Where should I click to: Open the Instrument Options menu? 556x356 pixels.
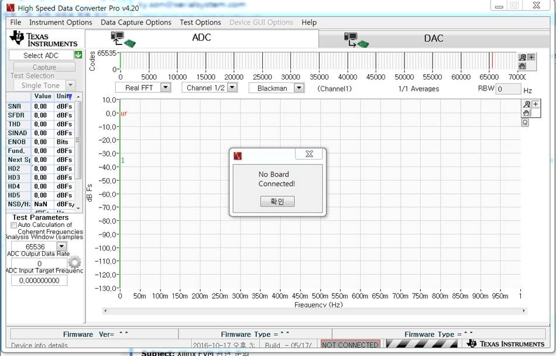point(61,22)
